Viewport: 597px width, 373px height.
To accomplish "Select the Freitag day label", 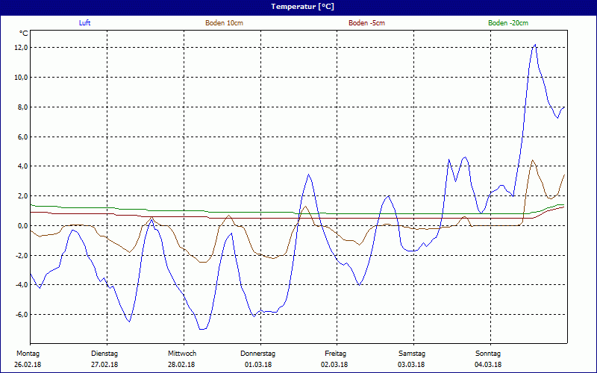I will coord(335,354).
